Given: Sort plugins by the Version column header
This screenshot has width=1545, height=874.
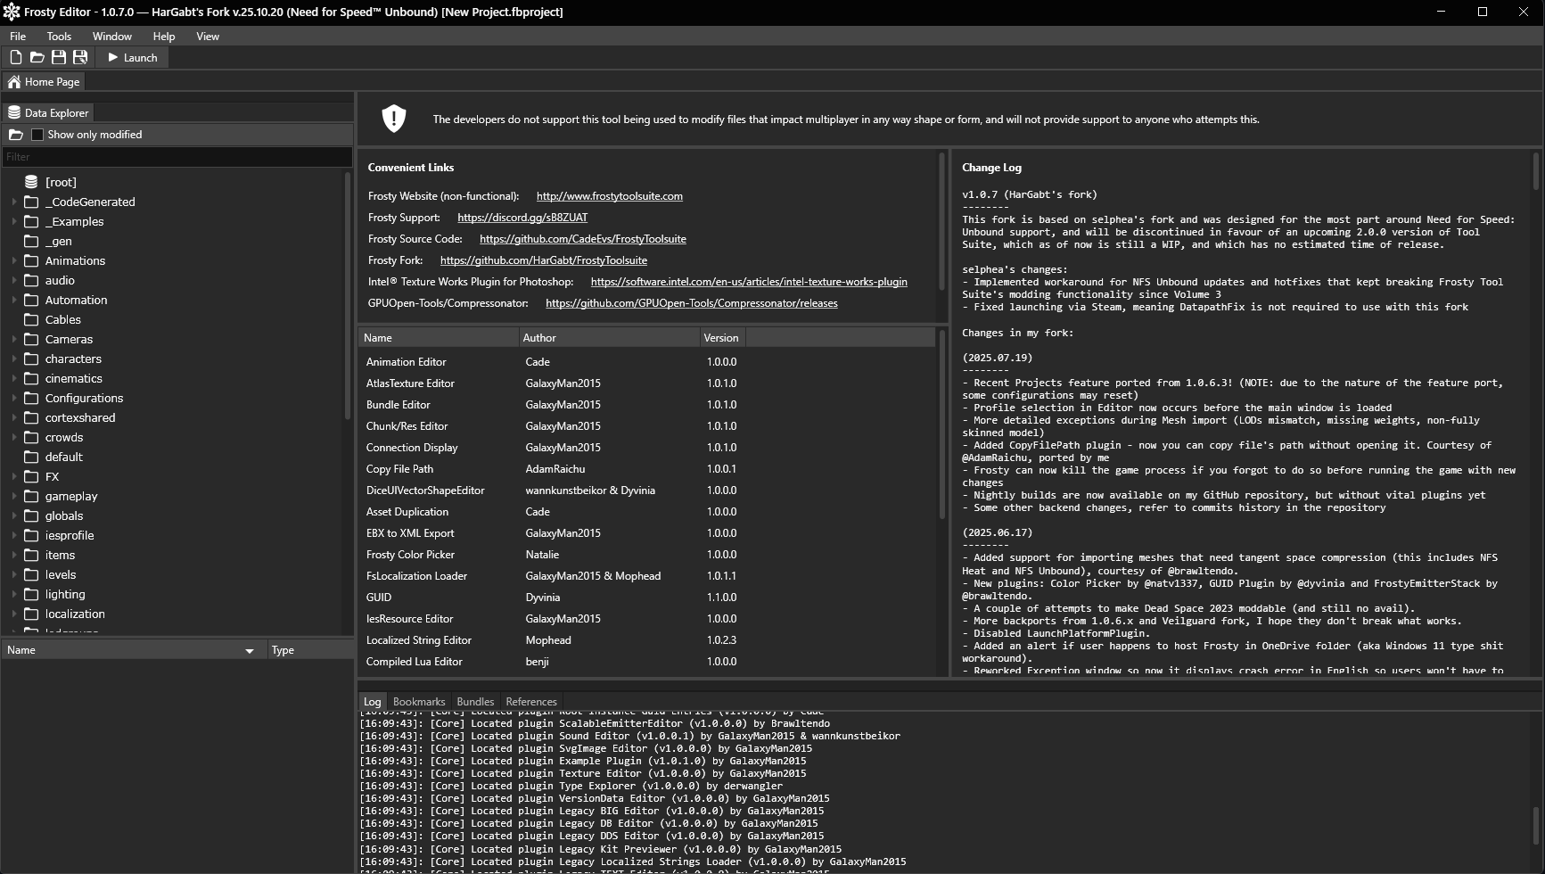Looking at the screenshot, I should (722, 338).
